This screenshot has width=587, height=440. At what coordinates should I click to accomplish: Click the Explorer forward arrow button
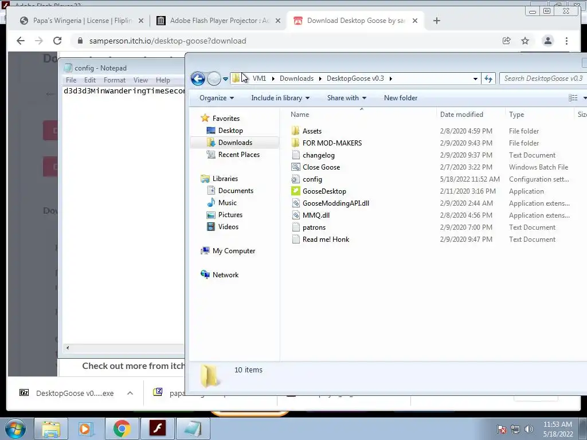click(214, 78)
